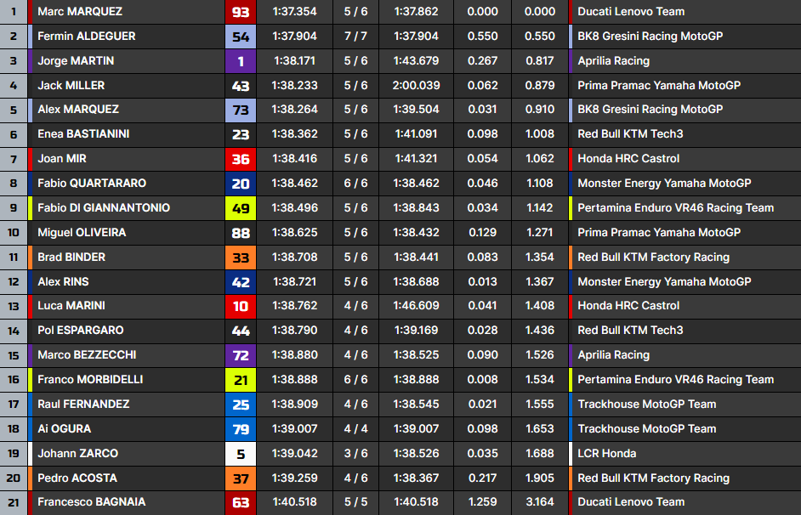Click the yellow number 49 badge
The width and height of the screenshot is (801, 515).
[x=241, y=208]
